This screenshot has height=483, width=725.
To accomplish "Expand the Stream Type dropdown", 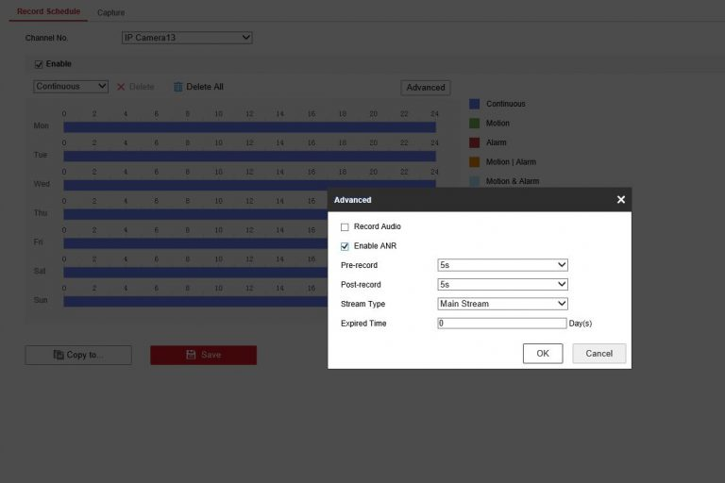I will [502, 304].
